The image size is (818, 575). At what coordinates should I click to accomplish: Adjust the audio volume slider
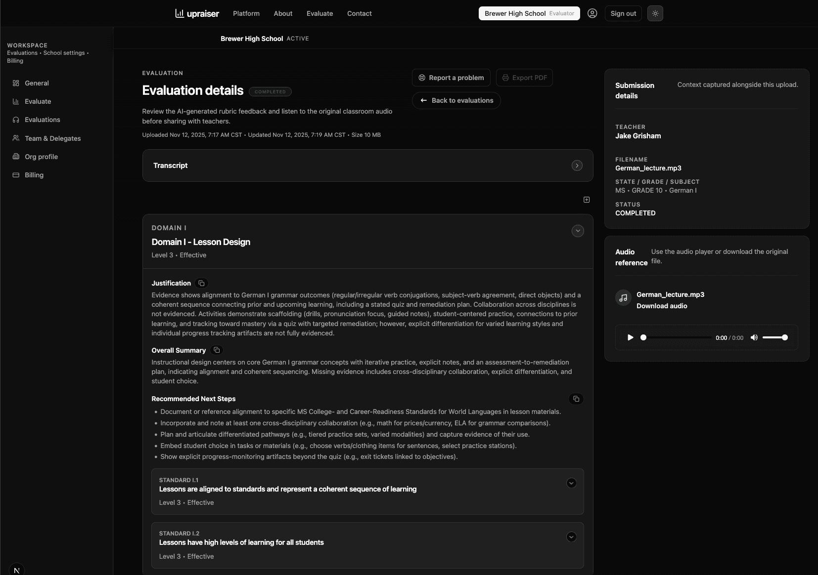click(774, 337)
